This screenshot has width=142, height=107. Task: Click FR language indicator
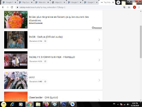(114, 104)
